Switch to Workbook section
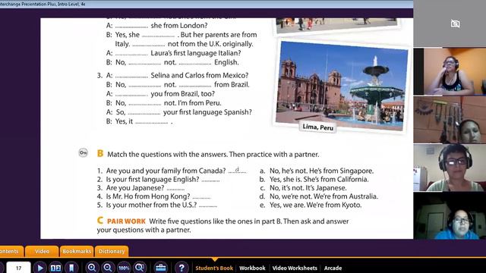The image size is (486, 273). tap(252, 268)
